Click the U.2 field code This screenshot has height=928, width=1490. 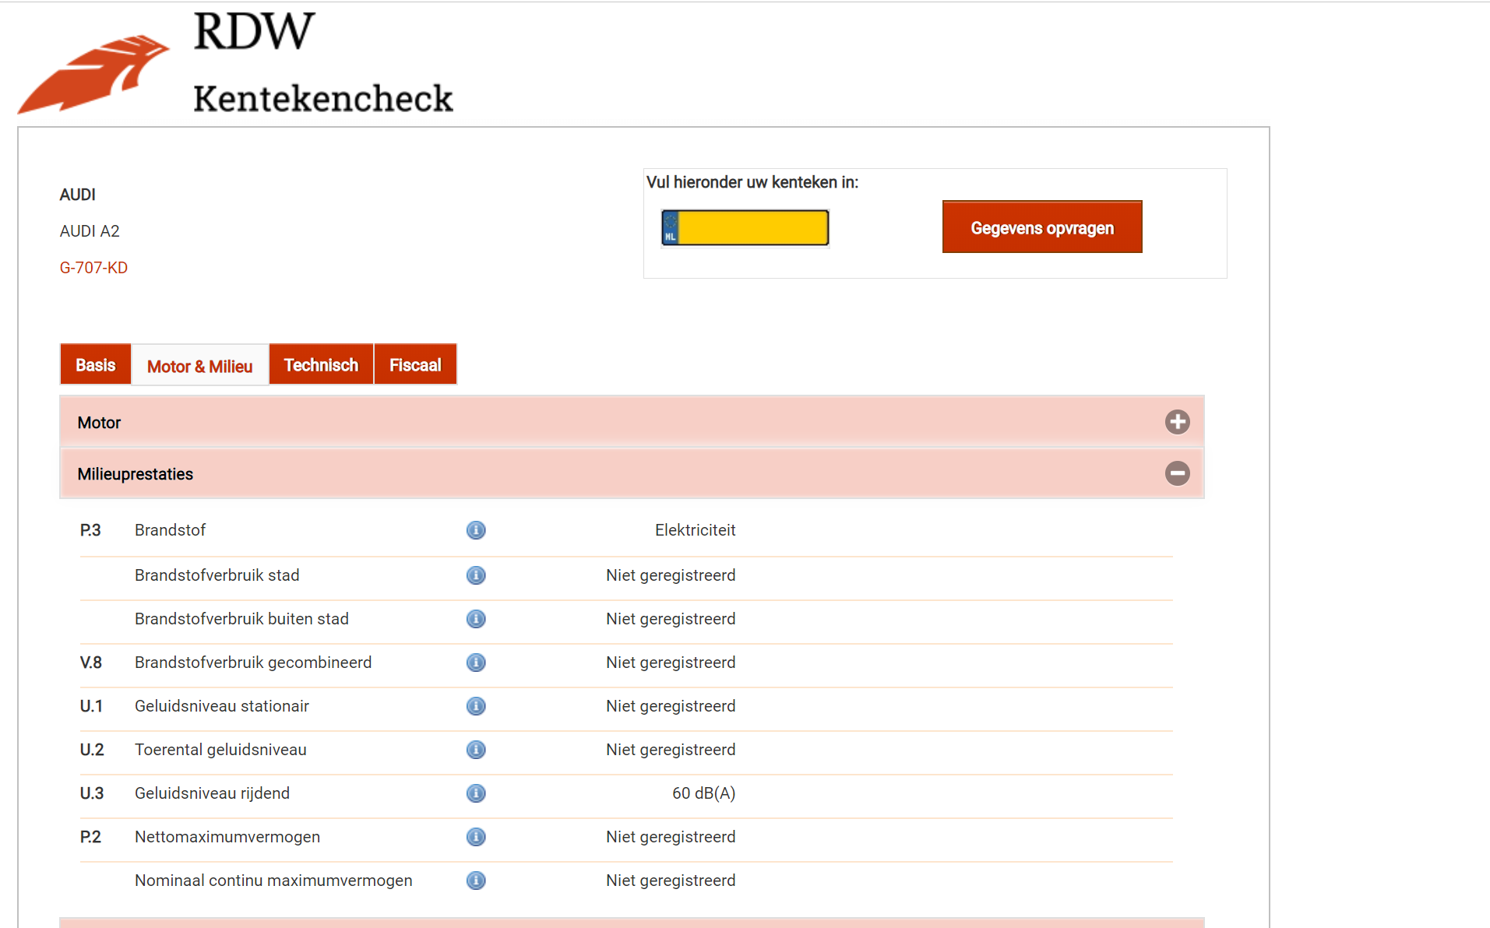92,750
